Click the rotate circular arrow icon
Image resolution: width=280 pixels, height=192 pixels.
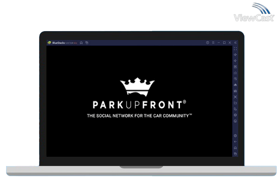click(235, 121)
